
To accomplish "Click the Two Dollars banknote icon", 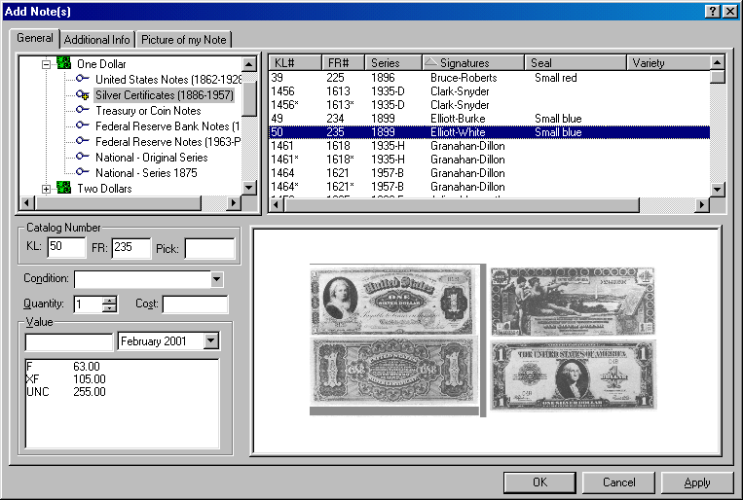I will pyautogui.click(x=63, y=188).
